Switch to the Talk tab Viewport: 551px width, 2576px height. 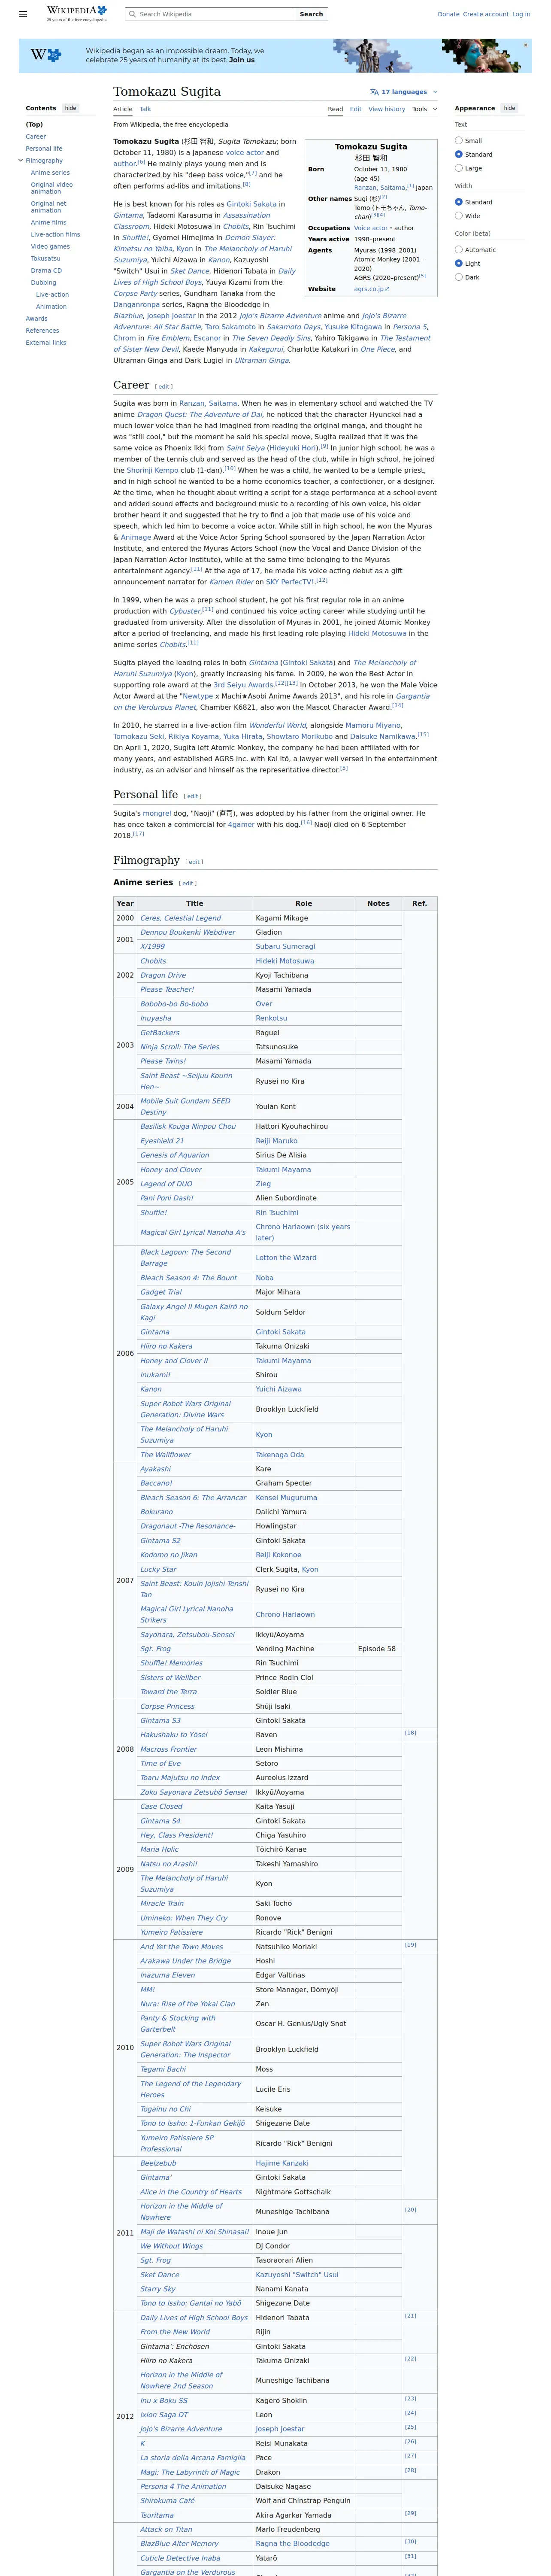[x=145, y=109]
